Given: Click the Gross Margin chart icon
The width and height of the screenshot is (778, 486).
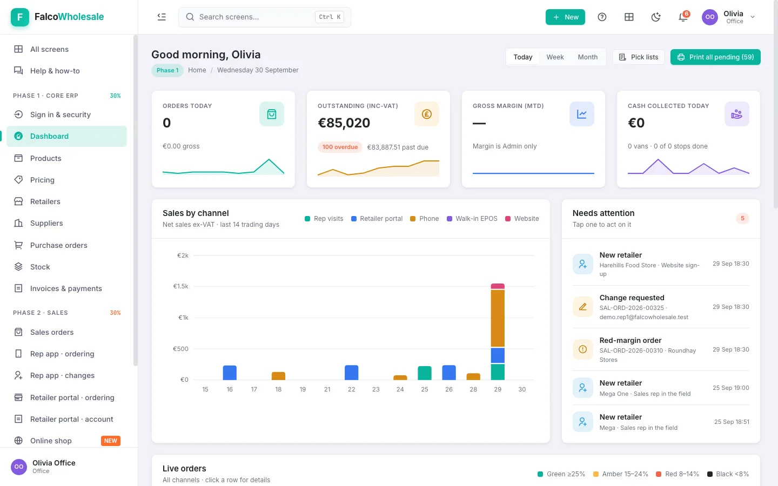Looking at the screenshot, I should tap(582, 114).
